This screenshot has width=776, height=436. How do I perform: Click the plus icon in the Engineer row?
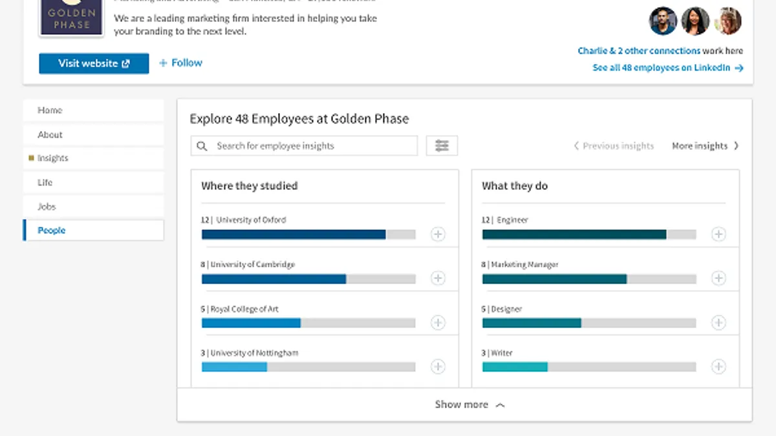coord(718,234)
